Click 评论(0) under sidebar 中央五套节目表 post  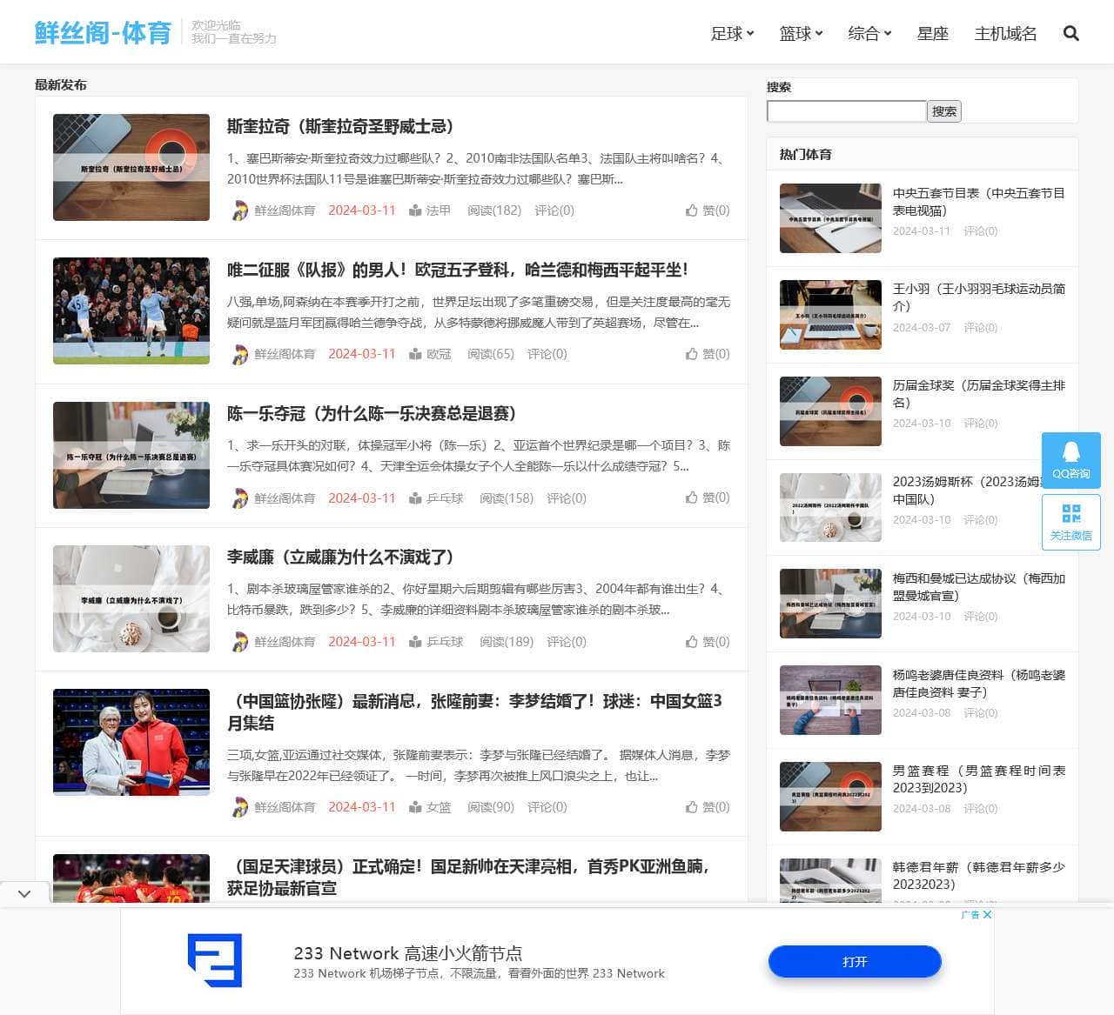[x=981, y=231]
